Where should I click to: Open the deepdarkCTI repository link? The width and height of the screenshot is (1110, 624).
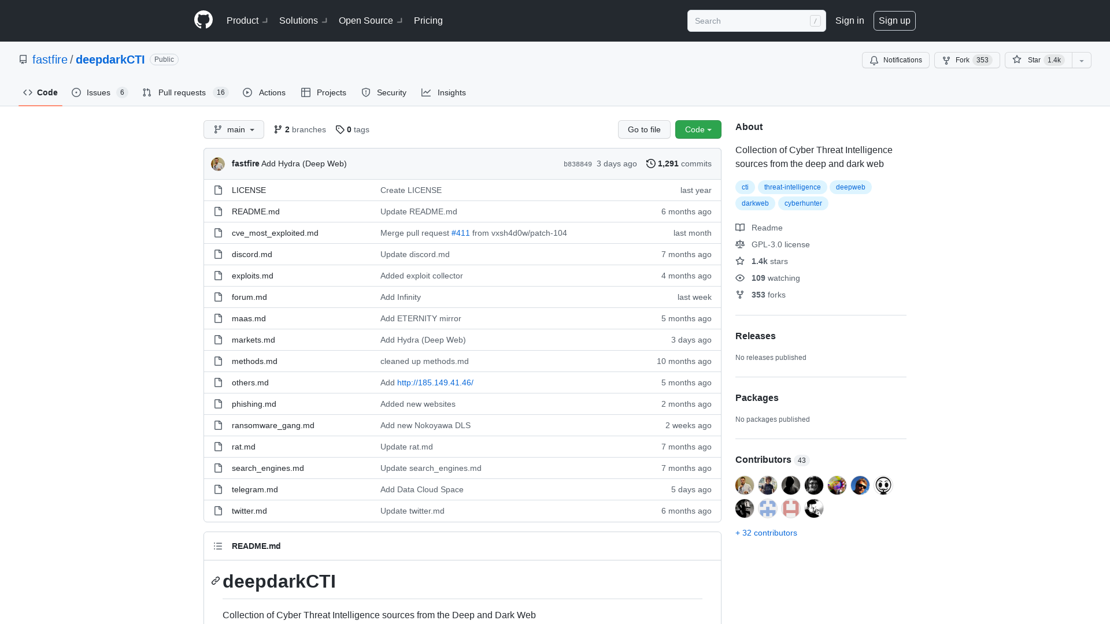coord(110,60)
